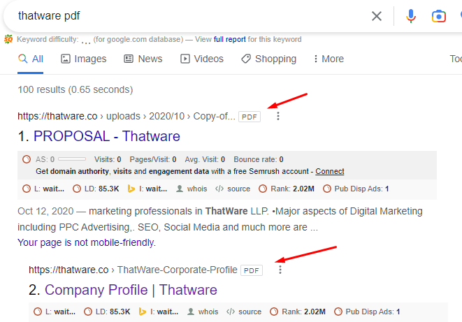This screenshot has width=462, height=322.
Task: Open the More search options menu
Action: click(x=329, y=59)
